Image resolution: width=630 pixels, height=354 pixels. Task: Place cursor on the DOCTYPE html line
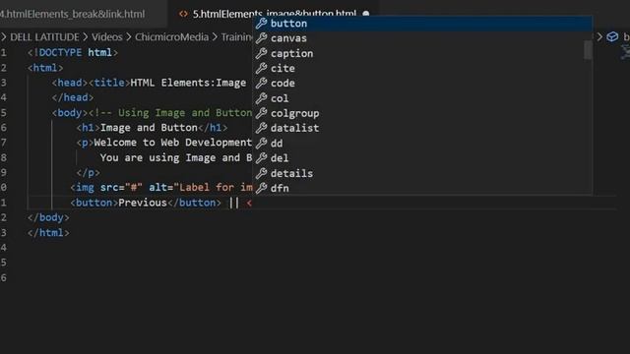[73, 52]
